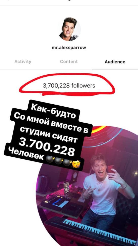The height and width of the screenshot is (246, 138).
Task: Click the laptop screen in the studio
Action: point(66,187)
